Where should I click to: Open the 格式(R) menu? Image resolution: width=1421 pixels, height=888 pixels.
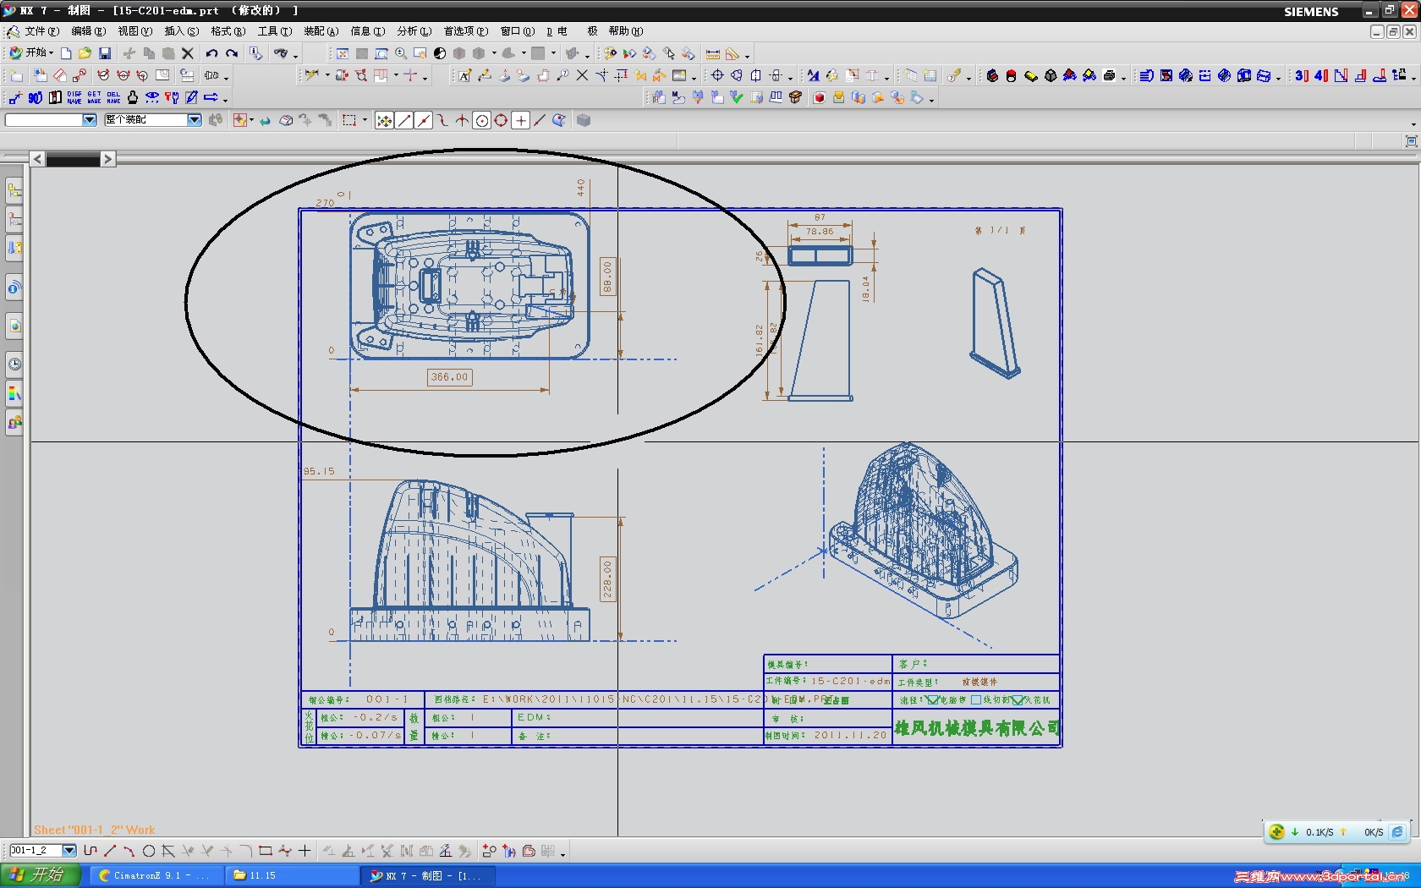pyautogui.click(x=228, y=31)
